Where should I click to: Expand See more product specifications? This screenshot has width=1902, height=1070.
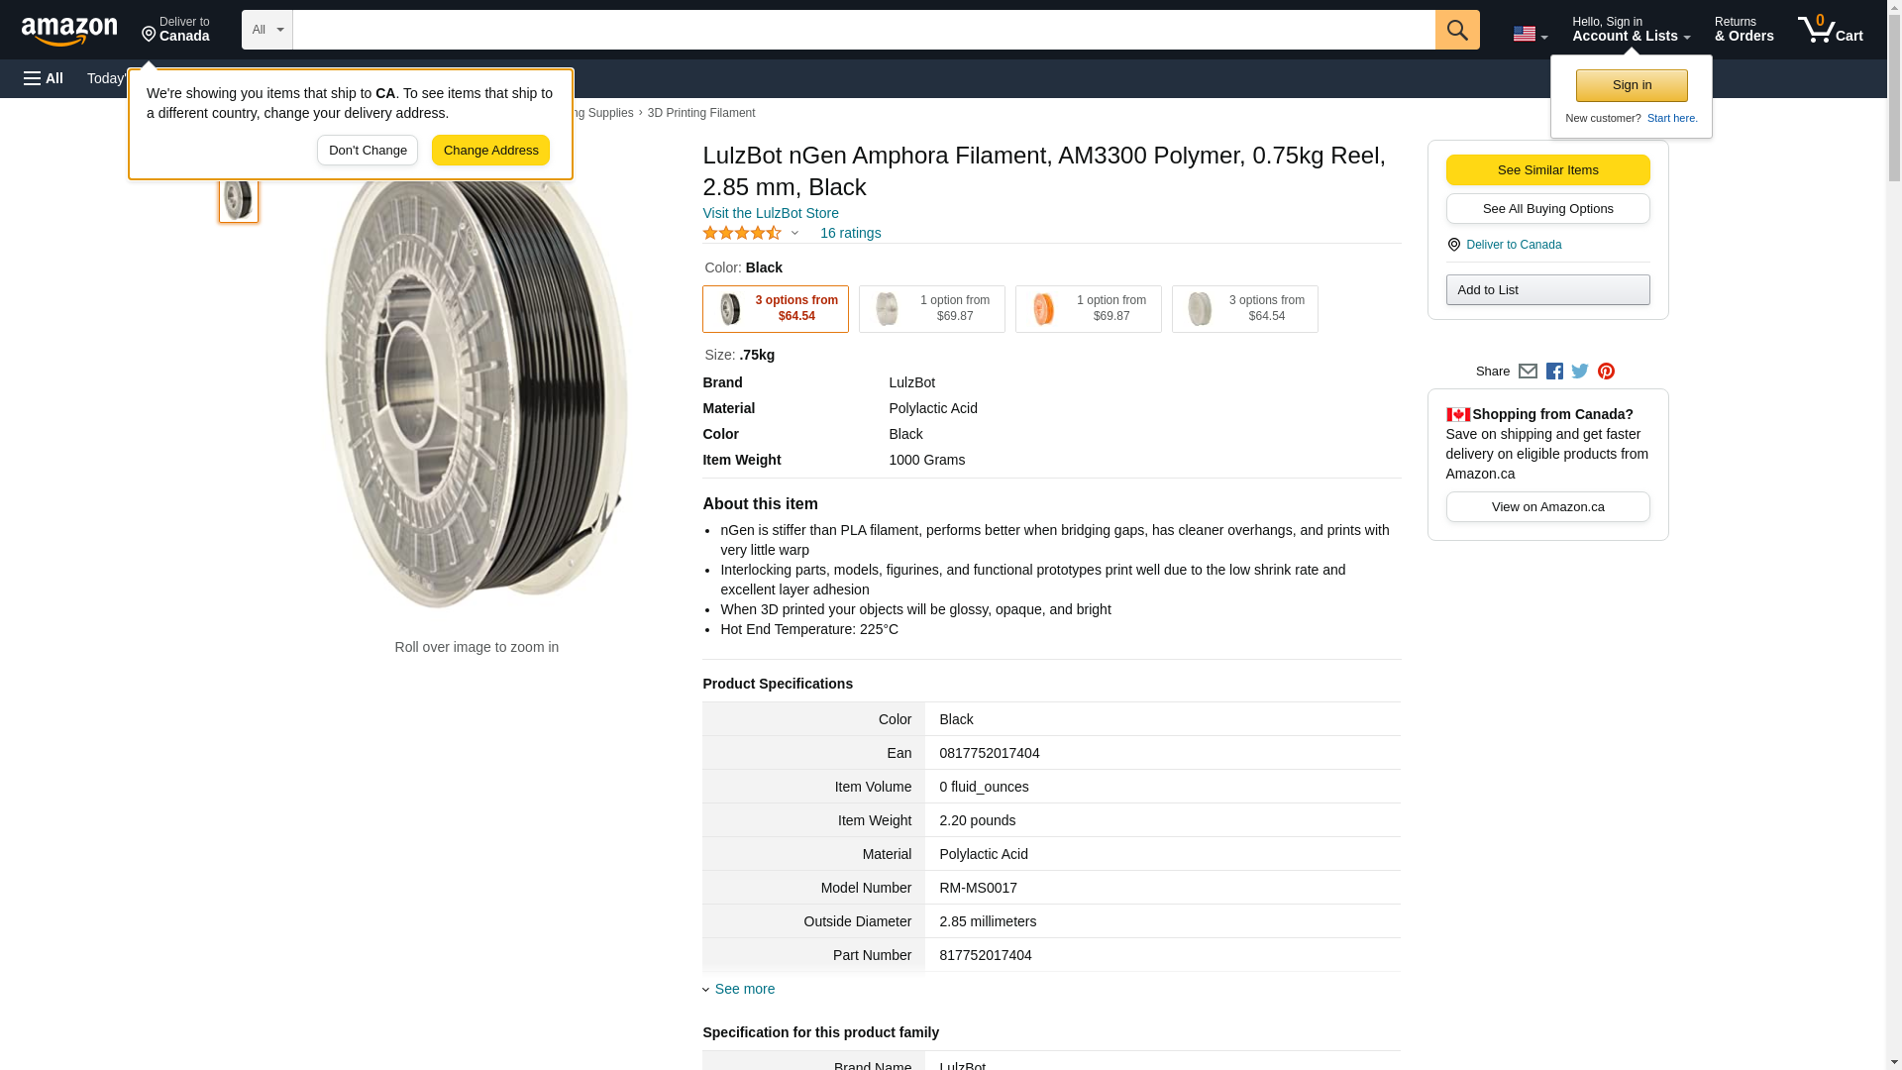[744, 989]
